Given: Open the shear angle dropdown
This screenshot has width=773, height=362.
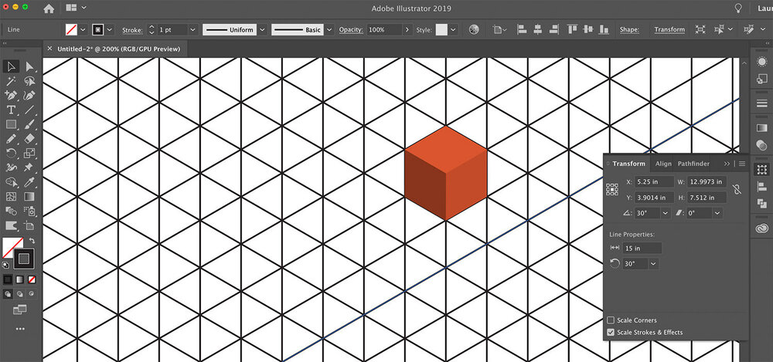Looking at the screenshot, I should (717, 213).
